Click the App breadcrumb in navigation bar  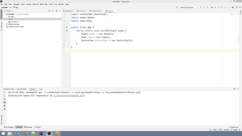pyautogui.click(x=16, y=8)
